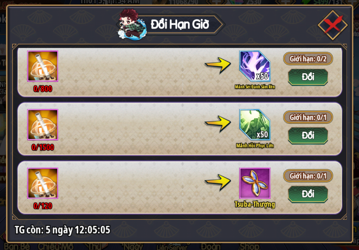Click the yellow arrow in first exchange row
Screen dimensions: 359x250
217,65
